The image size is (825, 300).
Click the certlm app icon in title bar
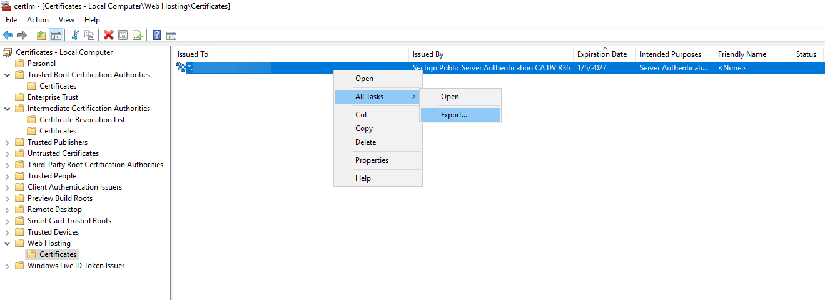[6, 6]
